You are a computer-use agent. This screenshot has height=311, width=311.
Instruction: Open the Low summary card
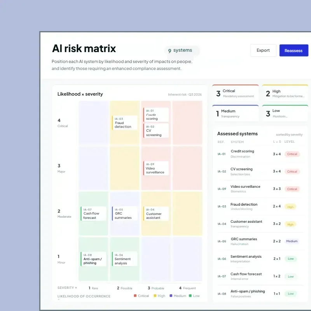point(285,113)
